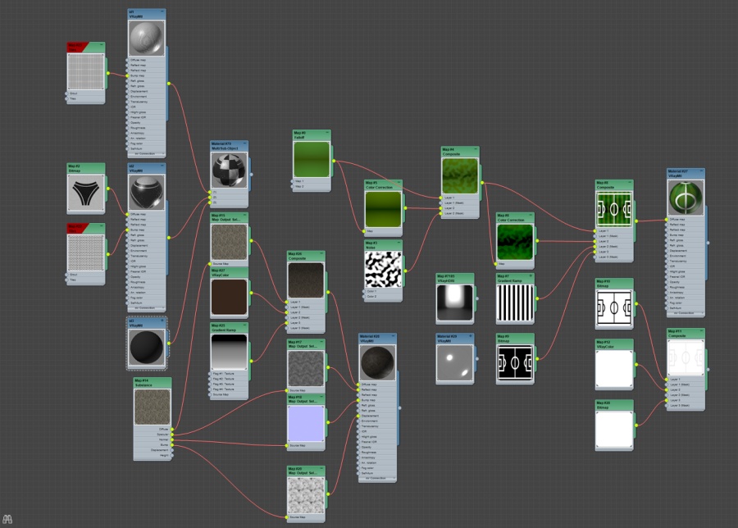Collapse the Map #25 Gradient Ramp node
The height and width of the screenshot is (528, 738).
click(x=244, y=325)
